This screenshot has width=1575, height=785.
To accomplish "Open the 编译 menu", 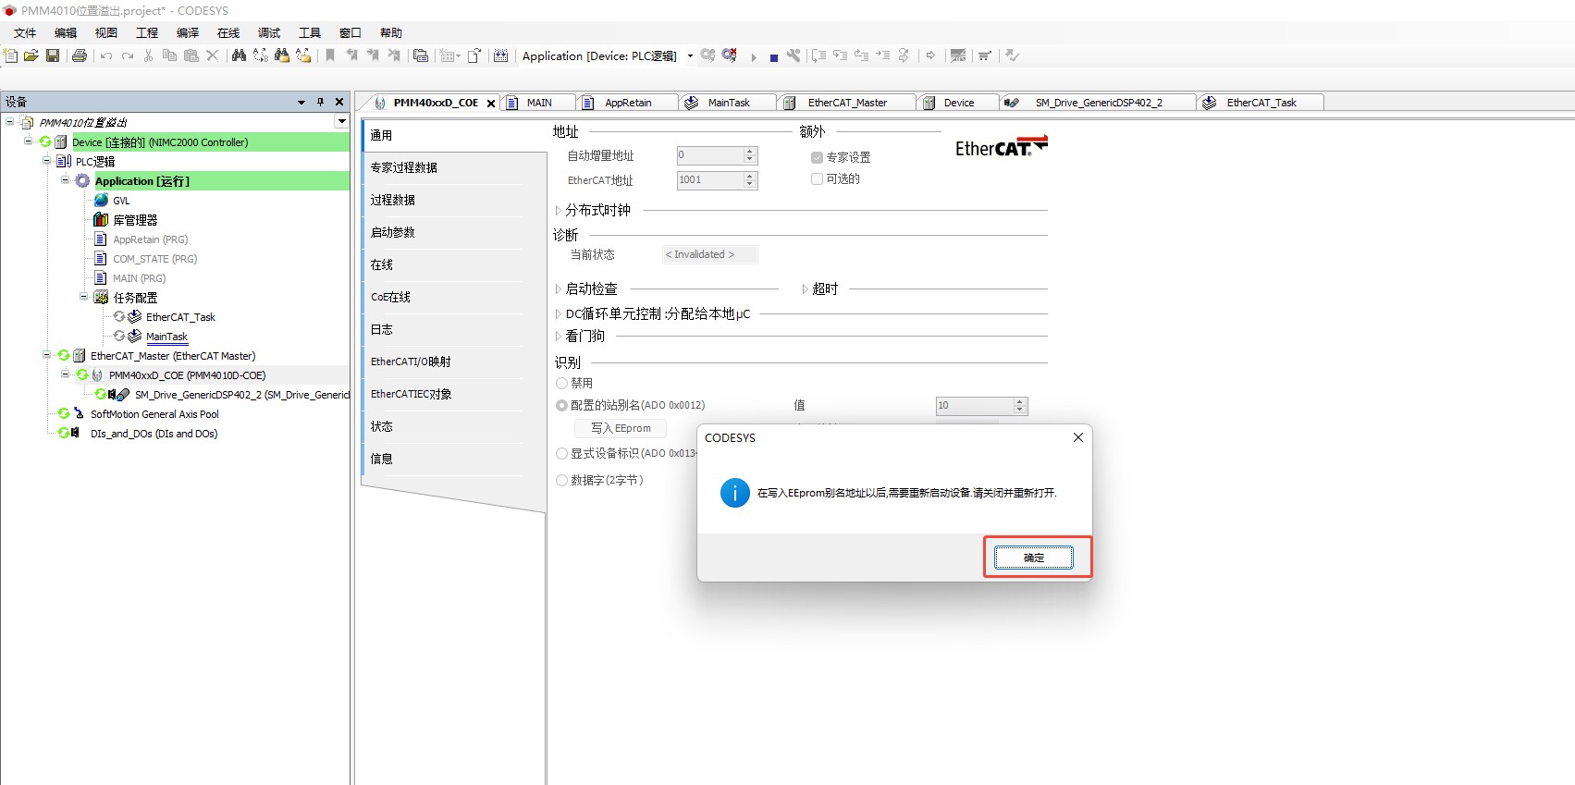I will click(188, 32).
